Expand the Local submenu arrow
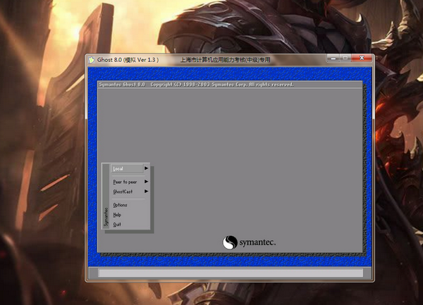Screen dimensions: 423x305 click(146, 168)
